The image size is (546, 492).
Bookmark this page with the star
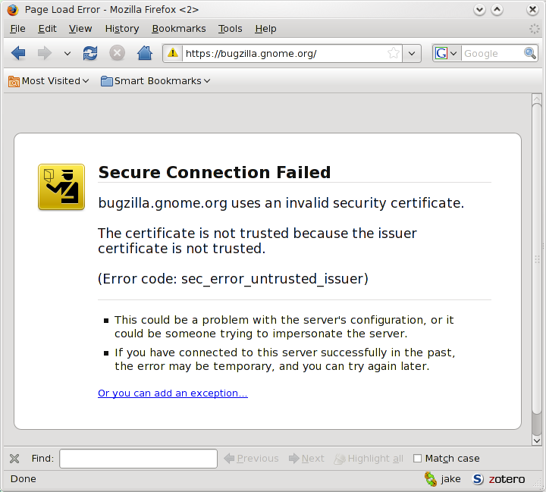click(394, 53)
